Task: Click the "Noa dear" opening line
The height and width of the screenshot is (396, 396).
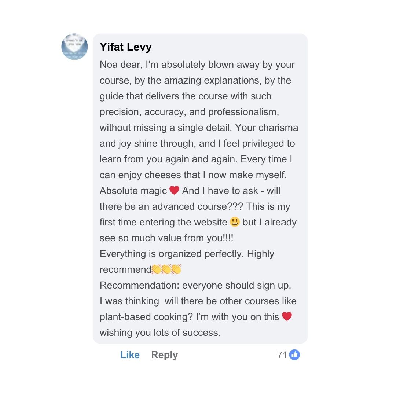Action: click(121, 65)
